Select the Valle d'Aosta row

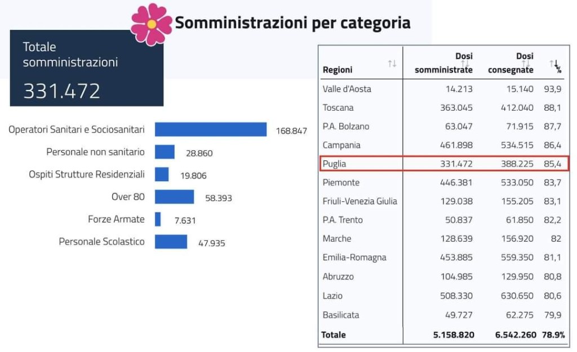(443, 89)
